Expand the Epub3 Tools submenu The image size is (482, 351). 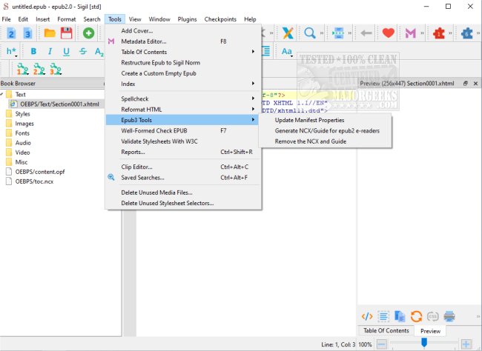183,120
